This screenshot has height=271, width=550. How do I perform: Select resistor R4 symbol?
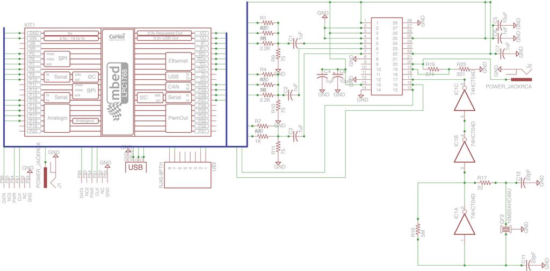269,74
